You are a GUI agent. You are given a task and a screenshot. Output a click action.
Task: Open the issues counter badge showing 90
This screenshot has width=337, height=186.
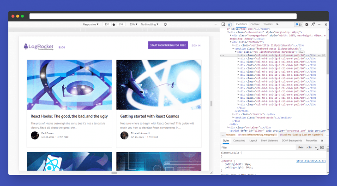point(299,25)
